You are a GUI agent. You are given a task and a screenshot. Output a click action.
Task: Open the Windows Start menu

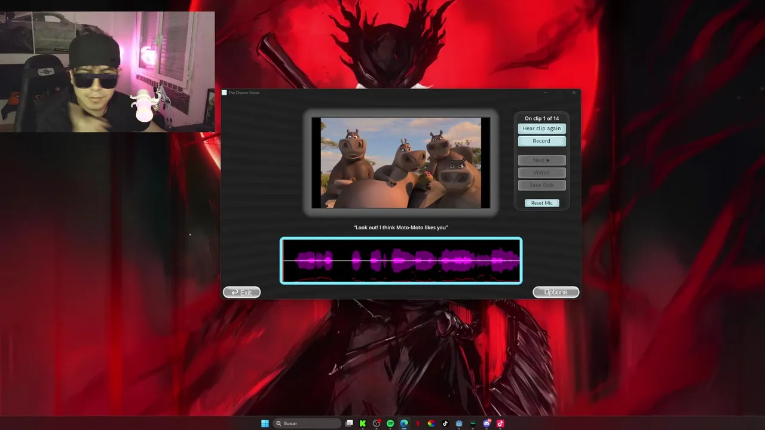tap(265, 423)
